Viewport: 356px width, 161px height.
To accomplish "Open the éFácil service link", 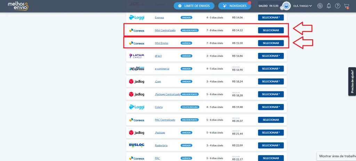I will (x=158, y=56).
